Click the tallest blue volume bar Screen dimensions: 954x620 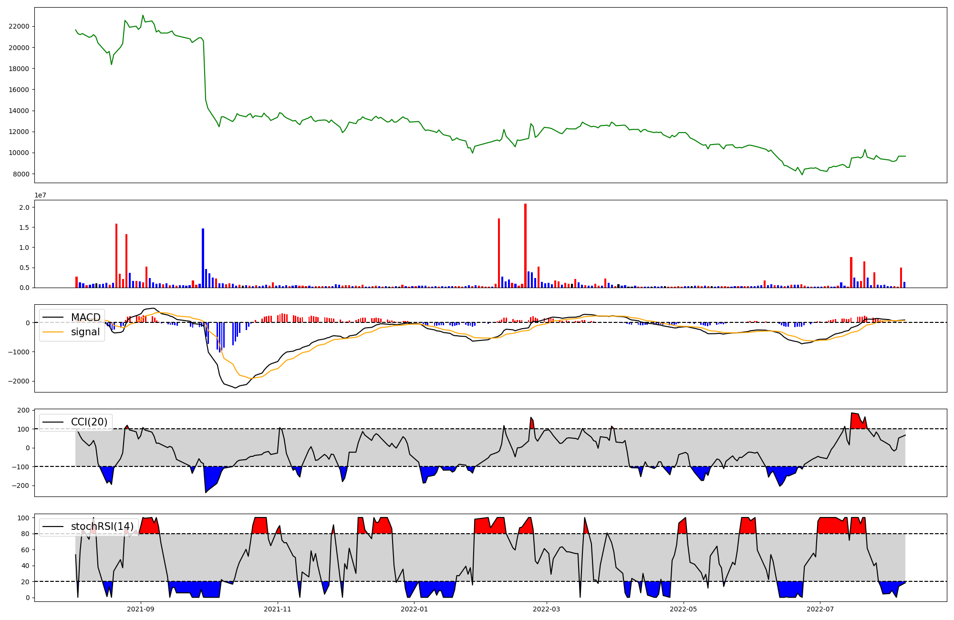203,258
